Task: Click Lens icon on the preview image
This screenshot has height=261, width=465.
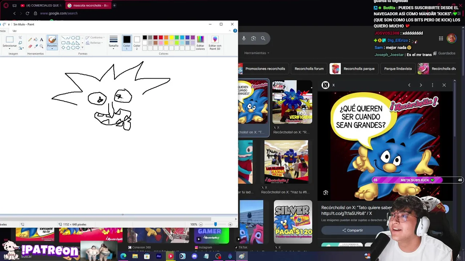Action: coord(326,193)
